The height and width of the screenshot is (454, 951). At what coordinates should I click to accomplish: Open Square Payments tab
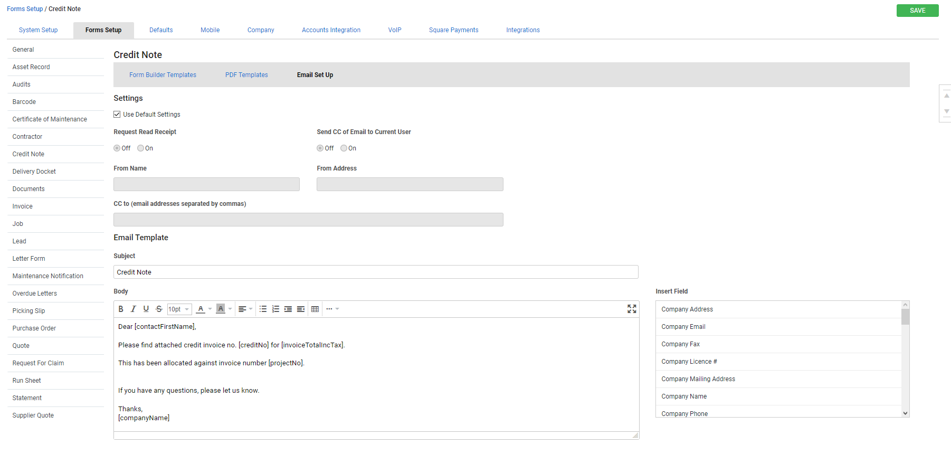[454, 30]
